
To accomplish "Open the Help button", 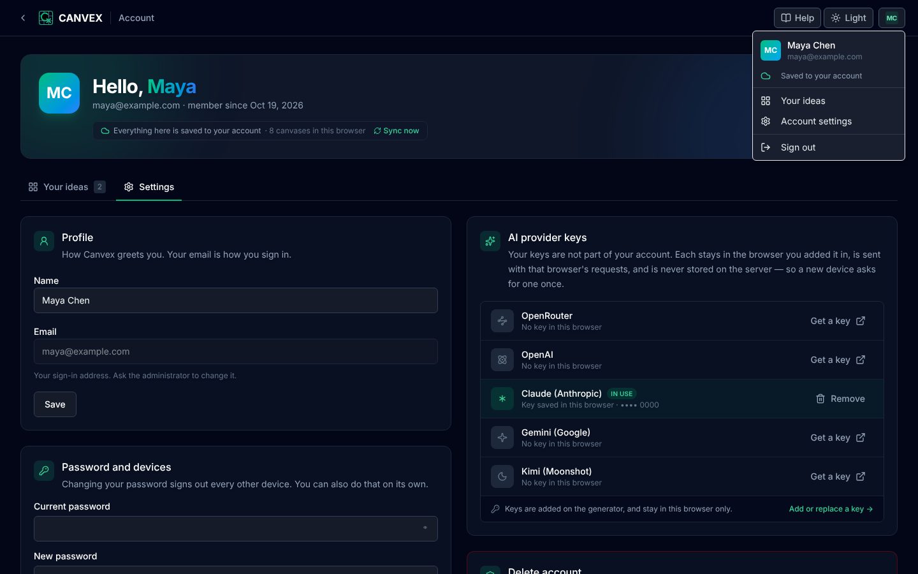I will pos(798,18).
